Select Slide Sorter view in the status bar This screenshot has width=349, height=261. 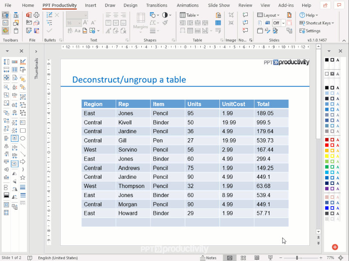tap(243, 258)
